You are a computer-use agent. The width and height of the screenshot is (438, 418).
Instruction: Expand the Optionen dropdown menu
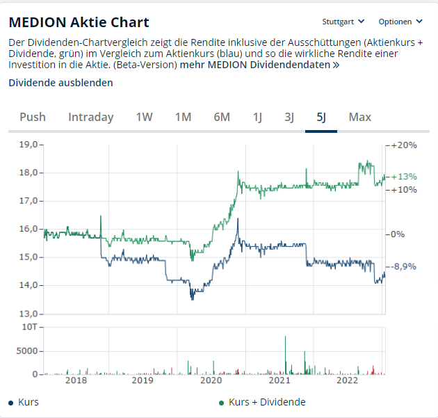[400, 22]
